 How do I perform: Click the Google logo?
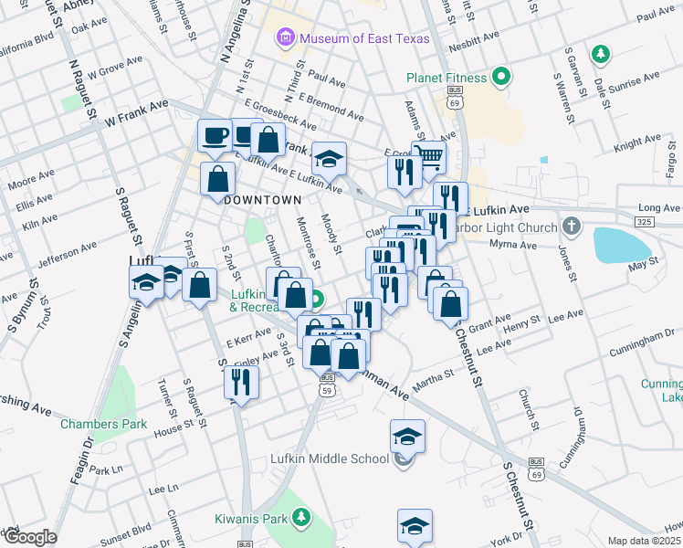point(29,537)
